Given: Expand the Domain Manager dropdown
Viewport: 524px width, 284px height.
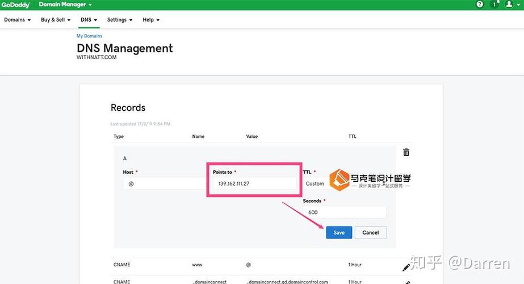Looking at the screenshot, I should 65,5.
